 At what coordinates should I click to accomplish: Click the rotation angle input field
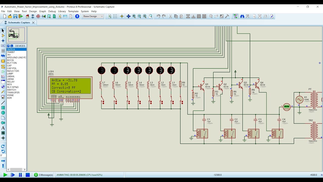[3, 155]
